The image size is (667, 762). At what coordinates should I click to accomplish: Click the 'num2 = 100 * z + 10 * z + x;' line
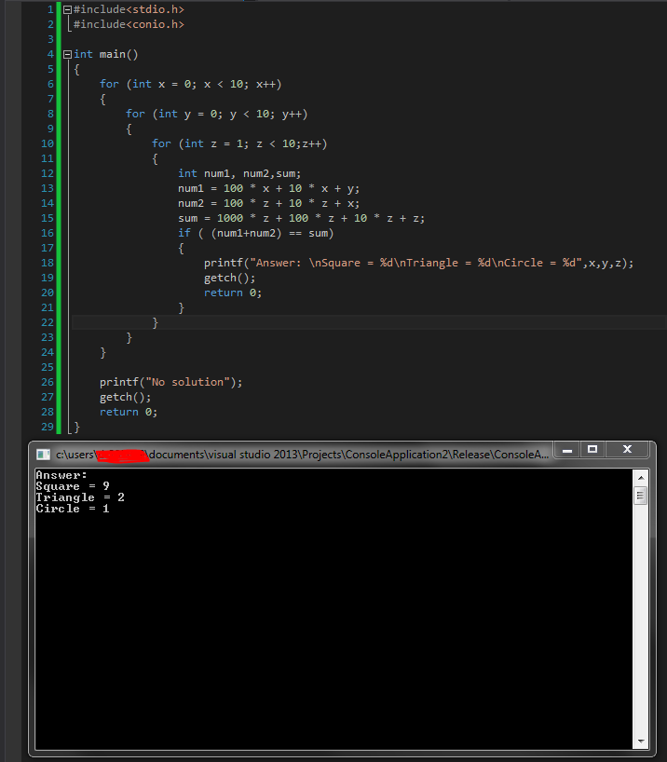[x=269, y=203]
